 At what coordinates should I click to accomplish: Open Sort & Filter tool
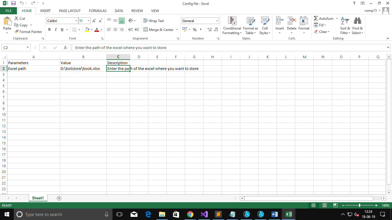(345, 26)
